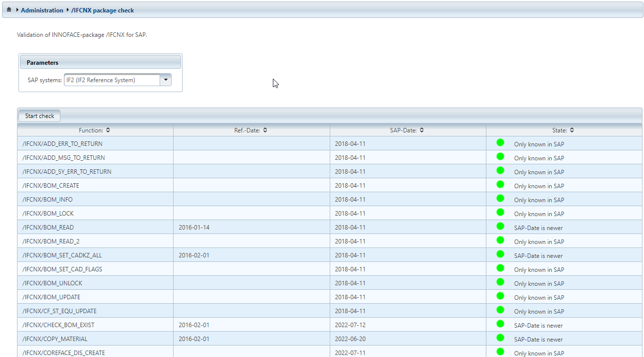Click green status dot for /IFCNX/BOM_READ
644x357 pixels.
point(500,227)
